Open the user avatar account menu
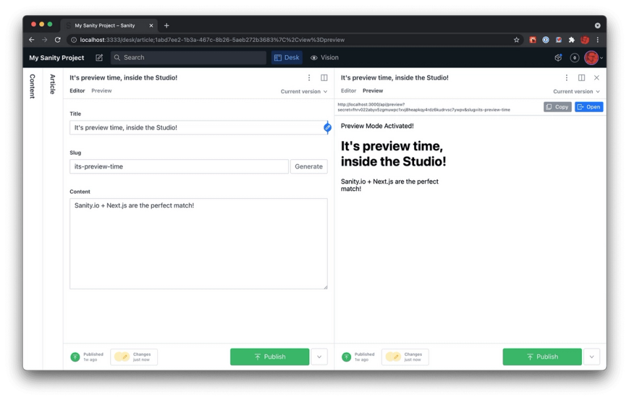Image resolution: width=629 pixels, height=400 pixels. pyautogui.click(x=592, y=58)
